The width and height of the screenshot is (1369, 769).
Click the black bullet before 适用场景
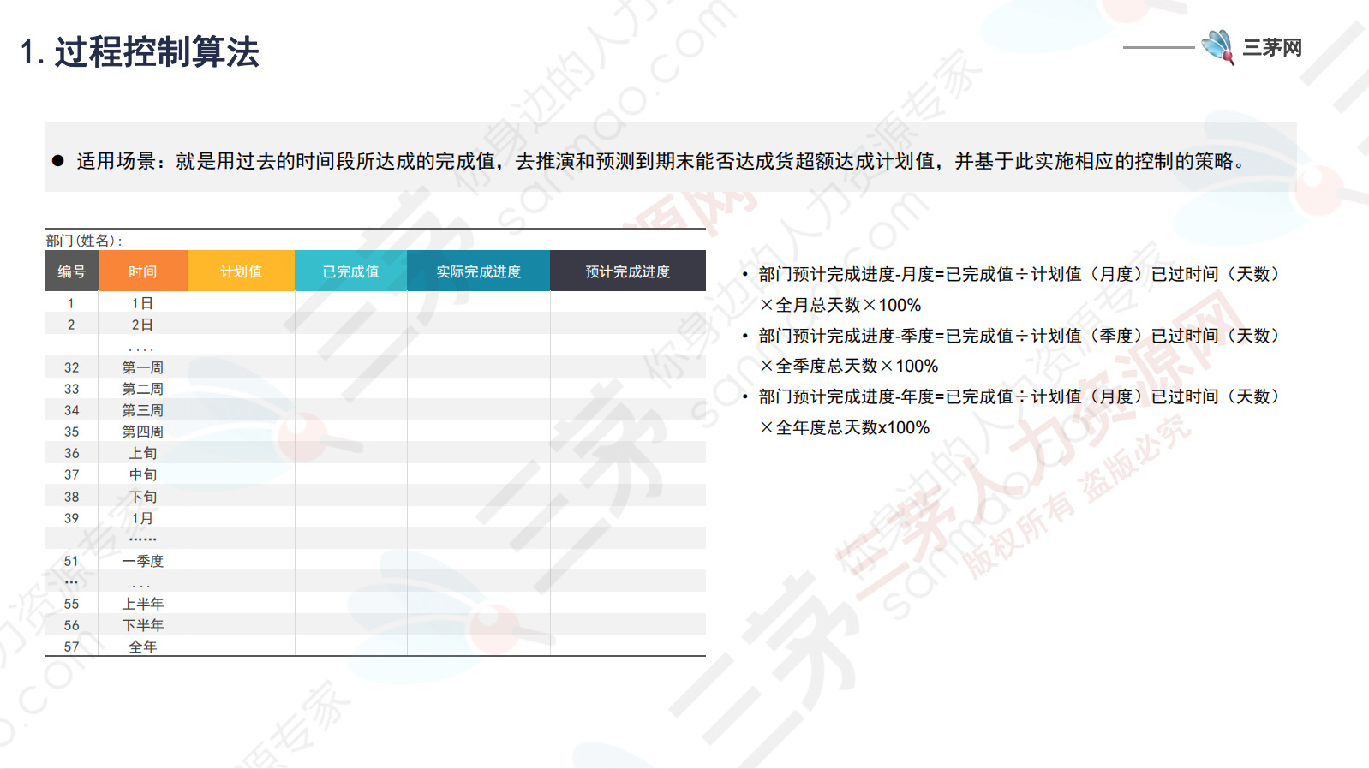pyautogui.click(x=58, y=160)
